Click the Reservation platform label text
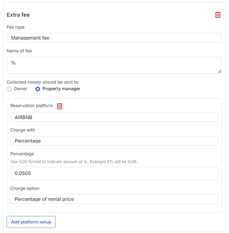The height and width of the screenshot is (233, 229). 32,105
